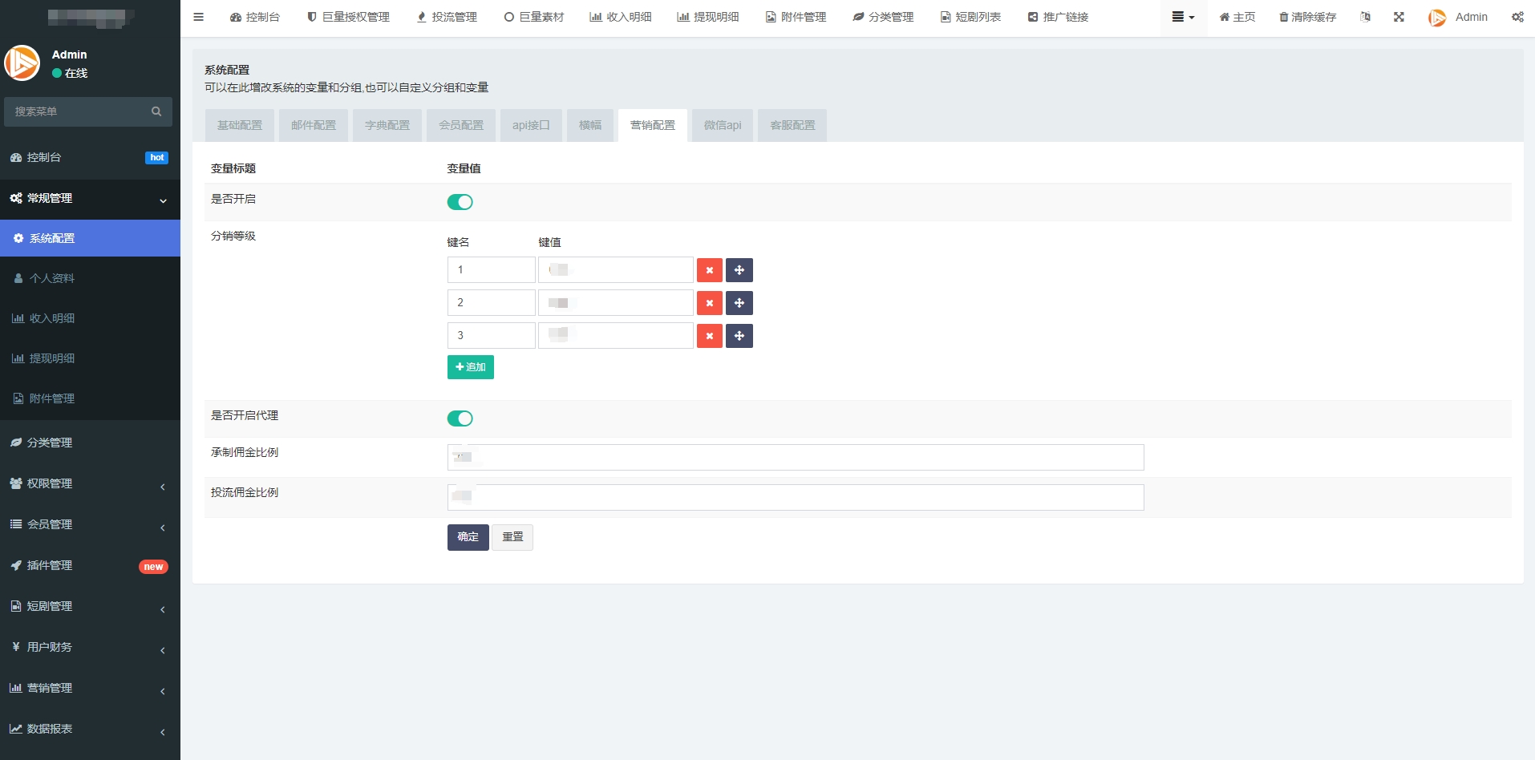
Task: Open the list dropdown in top bar
Action: [x=1183, y=17]
